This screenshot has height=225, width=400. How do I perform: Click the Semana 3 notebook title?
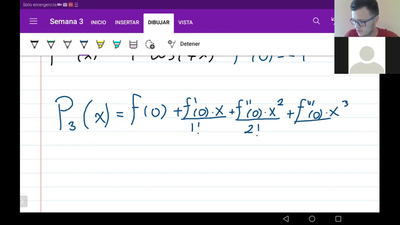67,22
